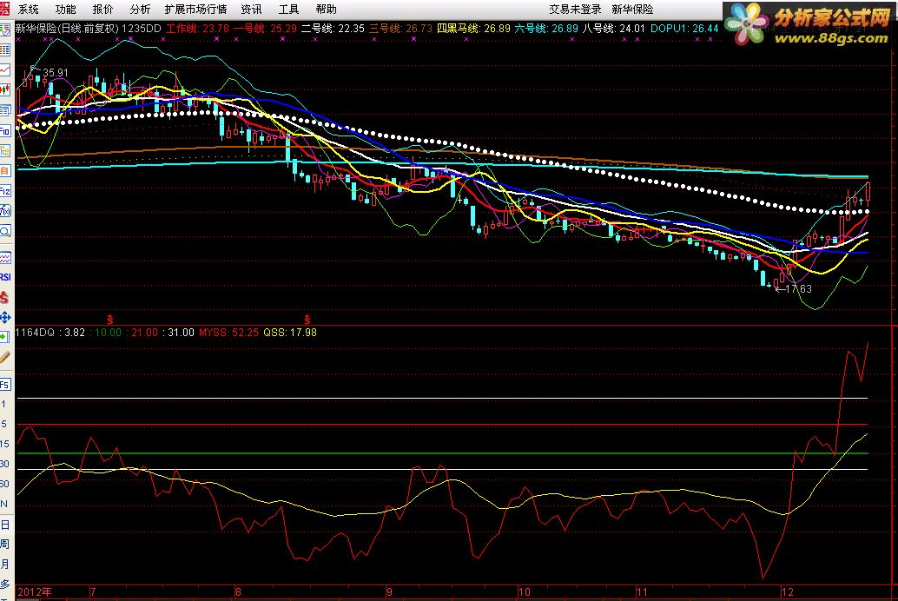Viewport: 898px width, 601px height.
Task: Click the 四黑马线: 26.89 label
Action: coord(473,28)
